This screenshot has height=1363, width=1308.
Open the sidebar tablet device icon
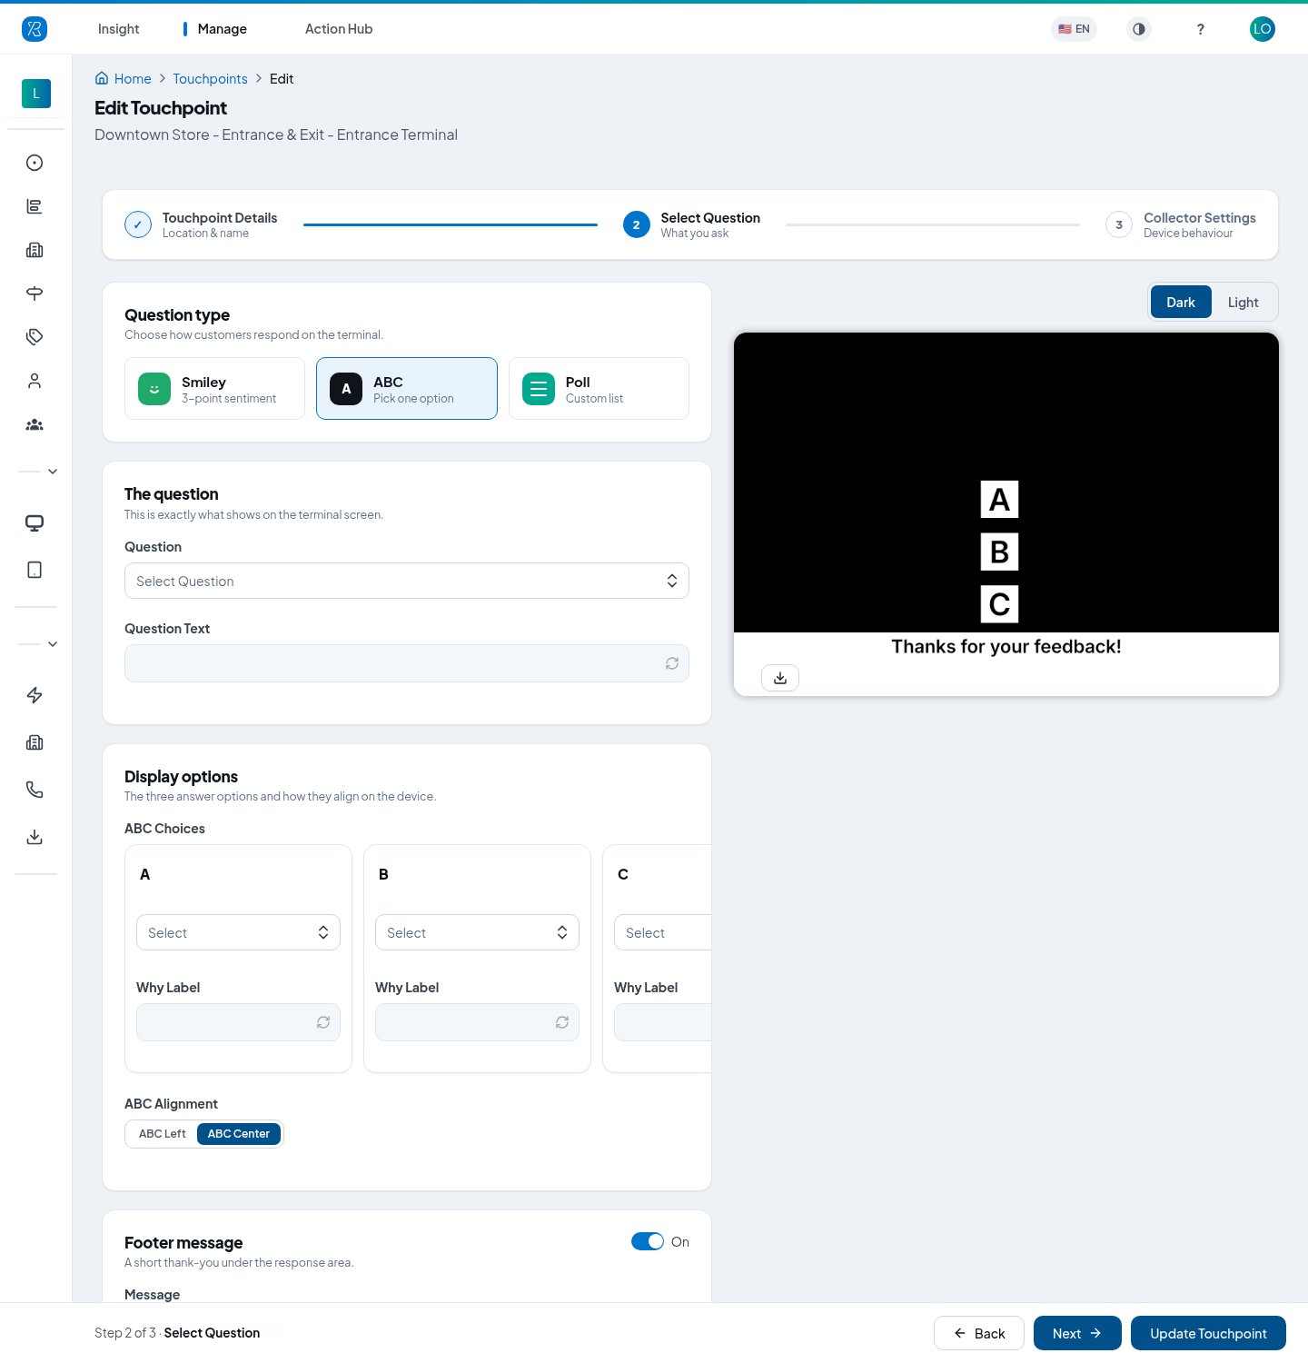tap(35, 570)
